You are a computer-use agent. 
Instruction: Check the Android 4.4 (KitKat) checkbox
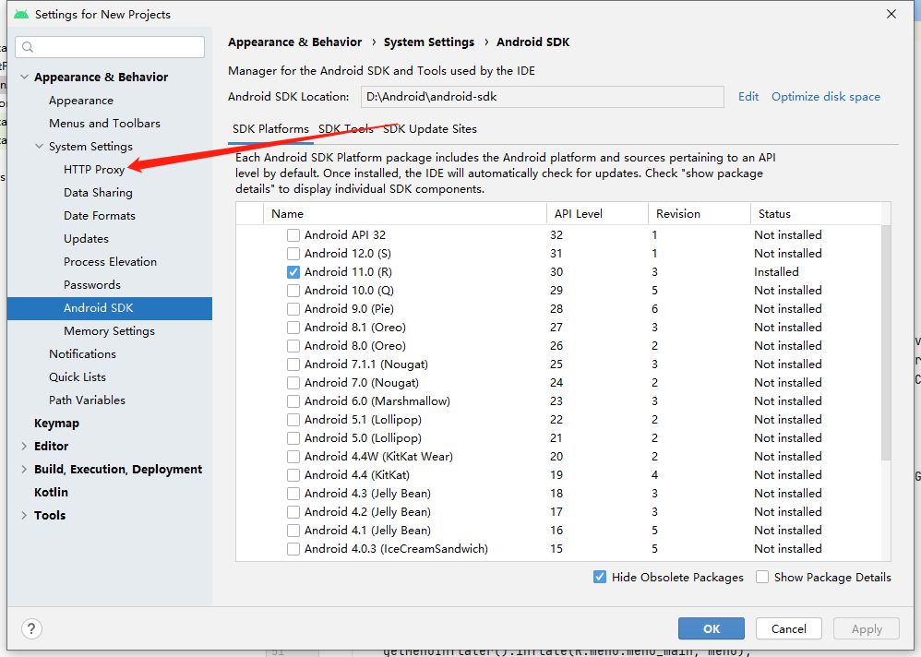[x=293, y=475]
